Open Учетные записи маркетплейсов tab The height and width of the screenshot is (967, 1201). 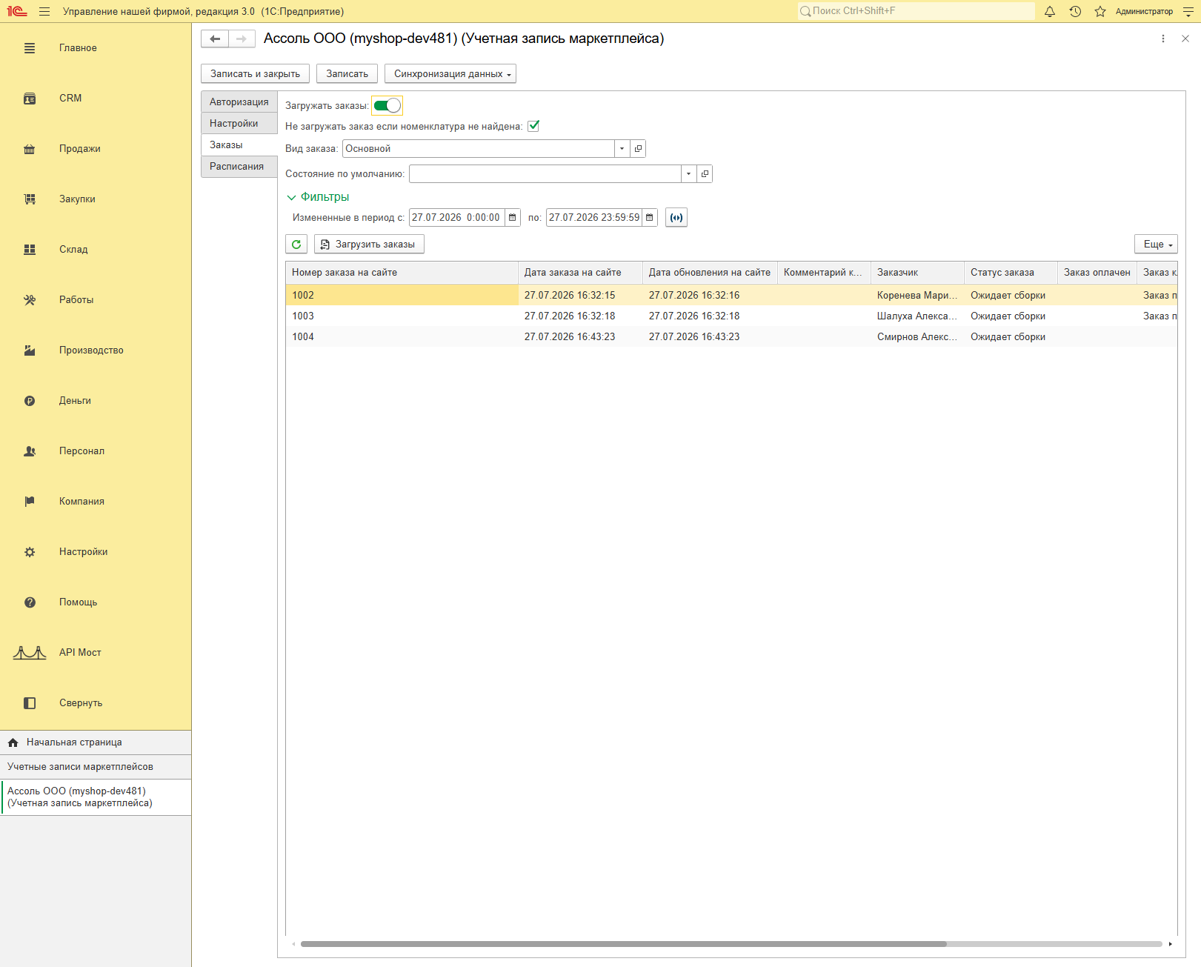96,767
